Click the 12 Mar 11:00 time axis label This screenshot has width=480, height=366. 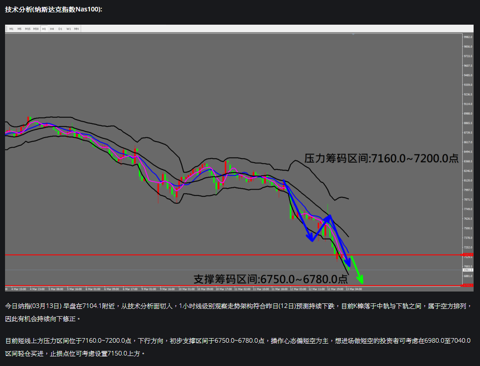pos(317,289)
